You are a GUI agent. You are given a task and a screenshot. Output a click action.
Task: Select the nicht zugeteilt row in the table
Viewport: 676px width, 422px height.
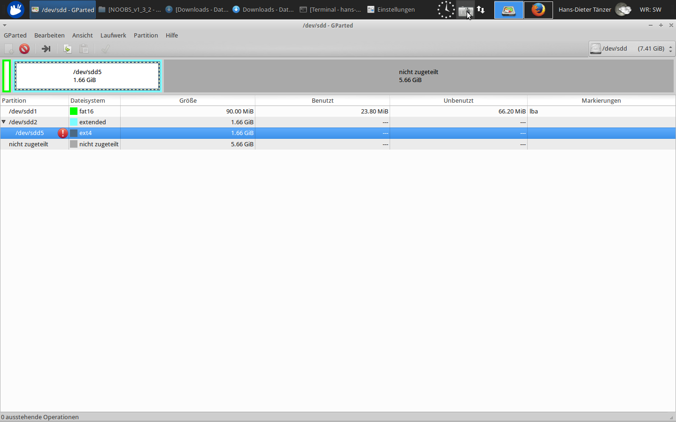(x=338, y=144)
